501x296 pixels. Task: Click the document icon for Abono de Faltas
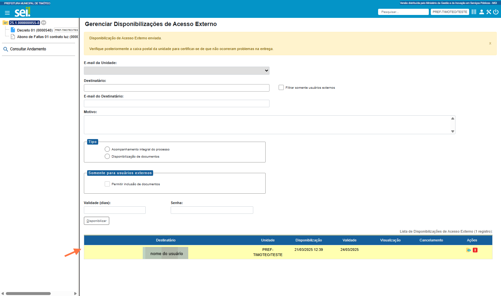[x=13, y=37]
